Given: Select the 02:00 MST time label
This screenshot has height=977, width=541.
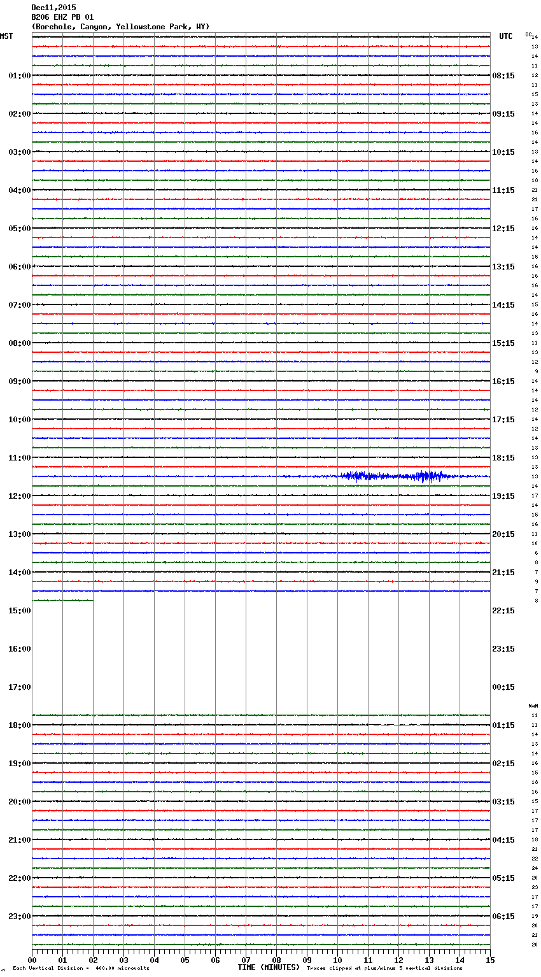Looking at the screenshot, I should point(19,114).
